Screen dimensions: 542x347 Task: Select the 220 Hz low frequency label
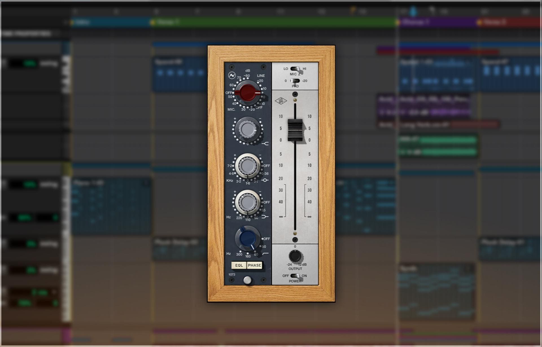coord(239,218)
